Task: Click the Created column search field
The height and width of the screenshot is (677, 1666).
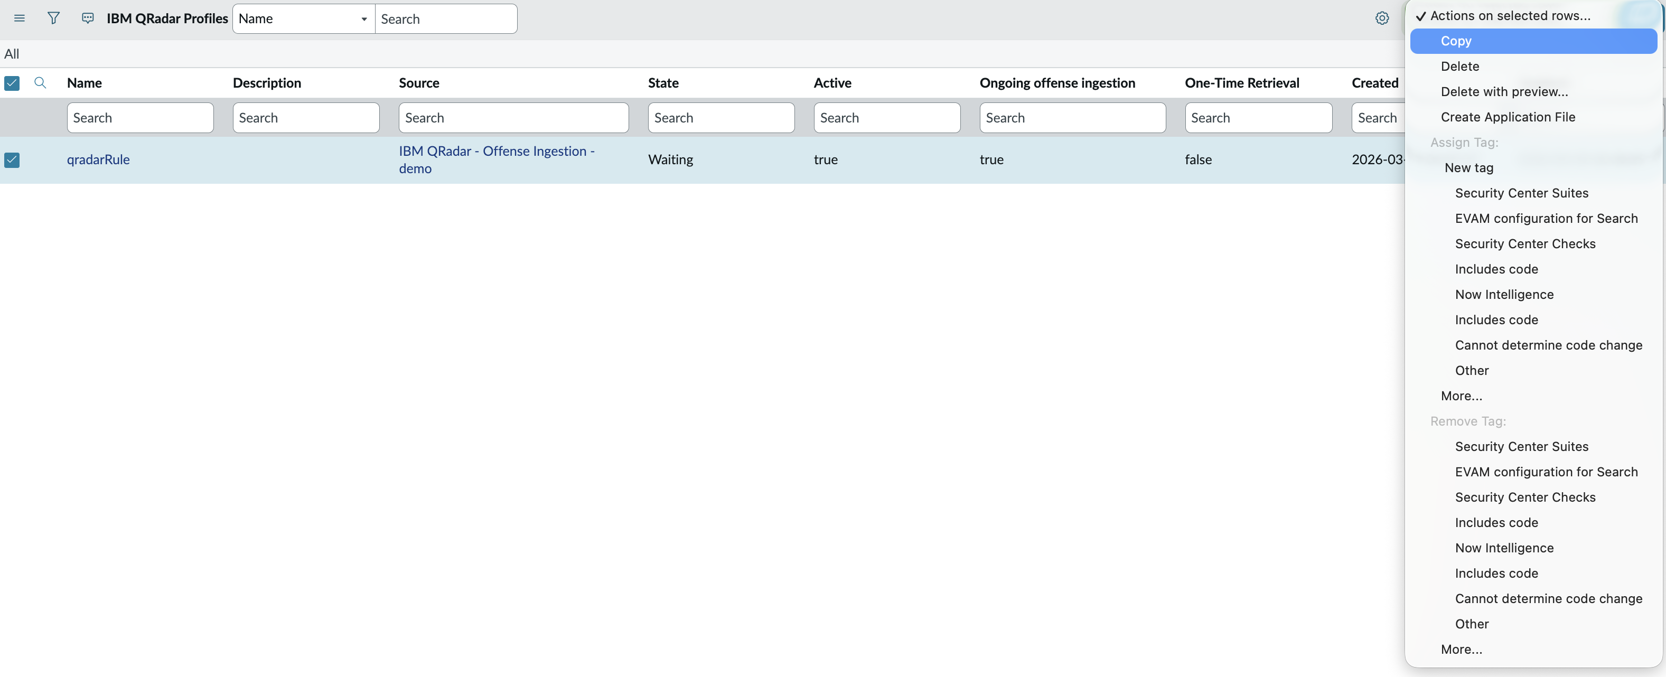Action: pos(1378,118)
